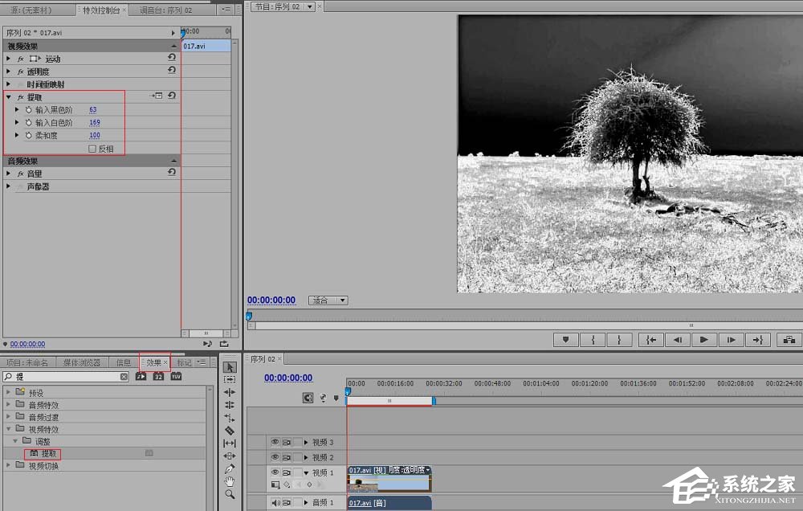Viewport: 803px width, 511px height.
Task: Open the 调音台: 序列 02 tab
Action: point(165,10)
